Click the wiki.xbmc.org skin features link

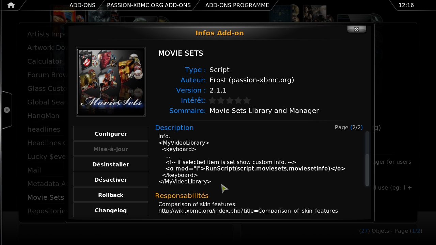point(248,211)
